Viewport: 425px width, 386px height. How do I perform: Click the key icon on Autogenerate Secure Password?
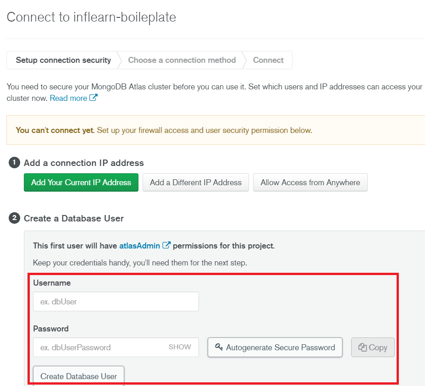point(219,347)
